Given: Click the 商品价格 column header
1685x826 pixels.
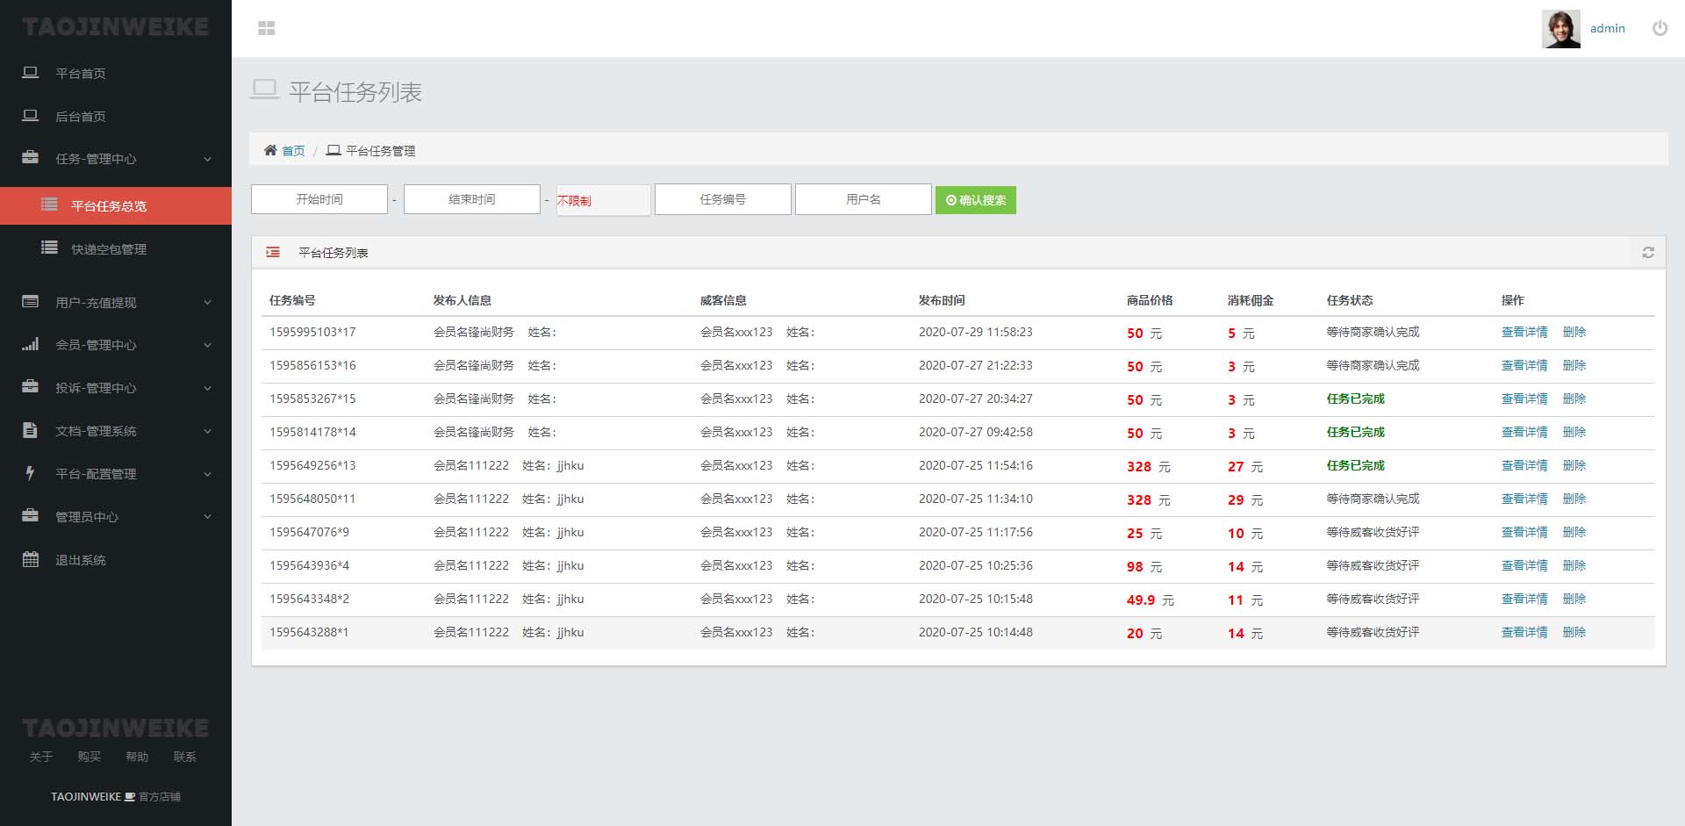Looking at the screenshot, I should tap(1150, 300).
